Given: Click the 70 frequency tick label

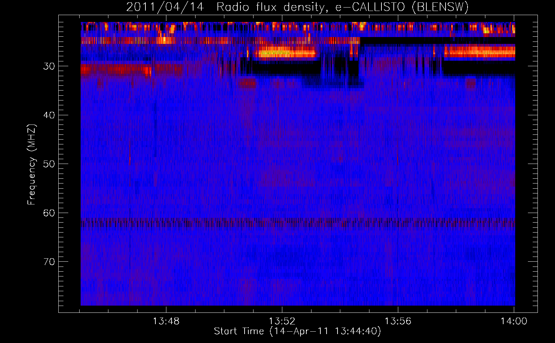Looking at the screenshot, I should [x=49, y=262].
